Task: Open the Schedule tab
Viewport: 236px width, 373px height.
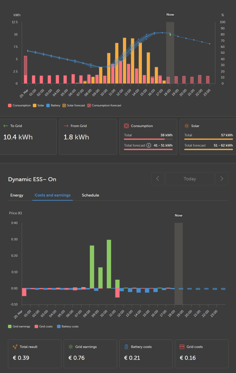Action: coord(90,195)
